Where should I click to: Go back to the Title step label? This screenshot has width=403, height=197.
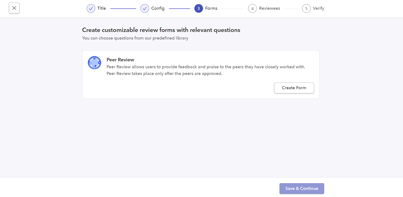[102, 8]
